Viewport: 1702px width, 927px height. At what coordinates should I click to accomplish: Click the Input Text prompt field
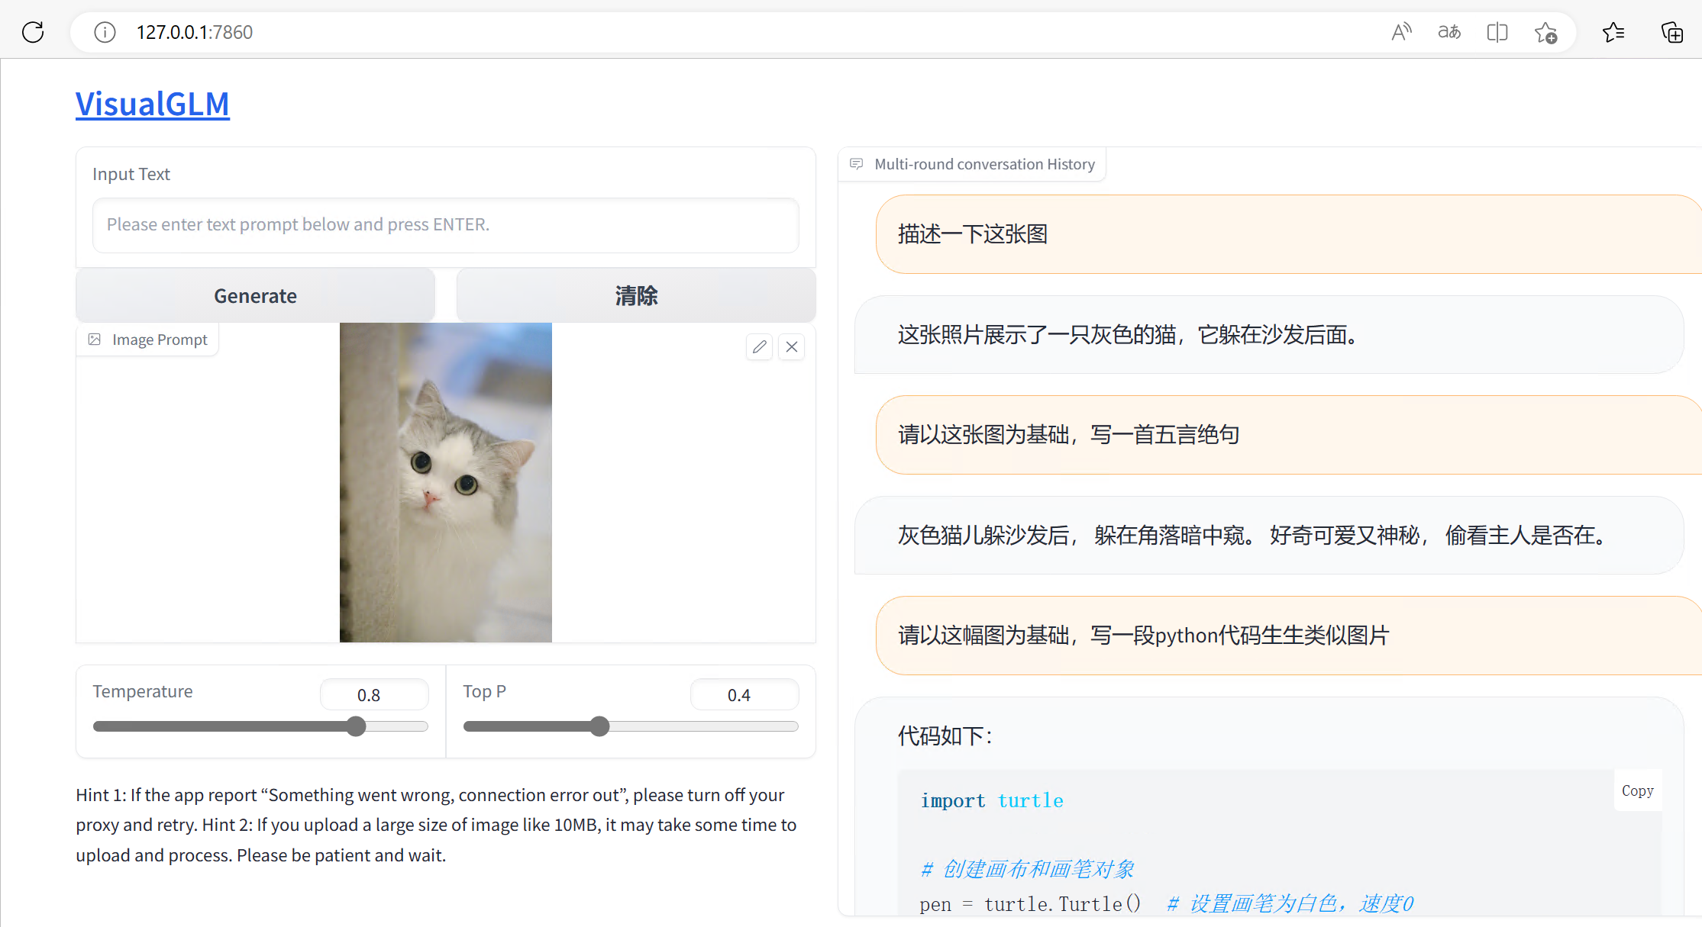[x=445, y=225]
